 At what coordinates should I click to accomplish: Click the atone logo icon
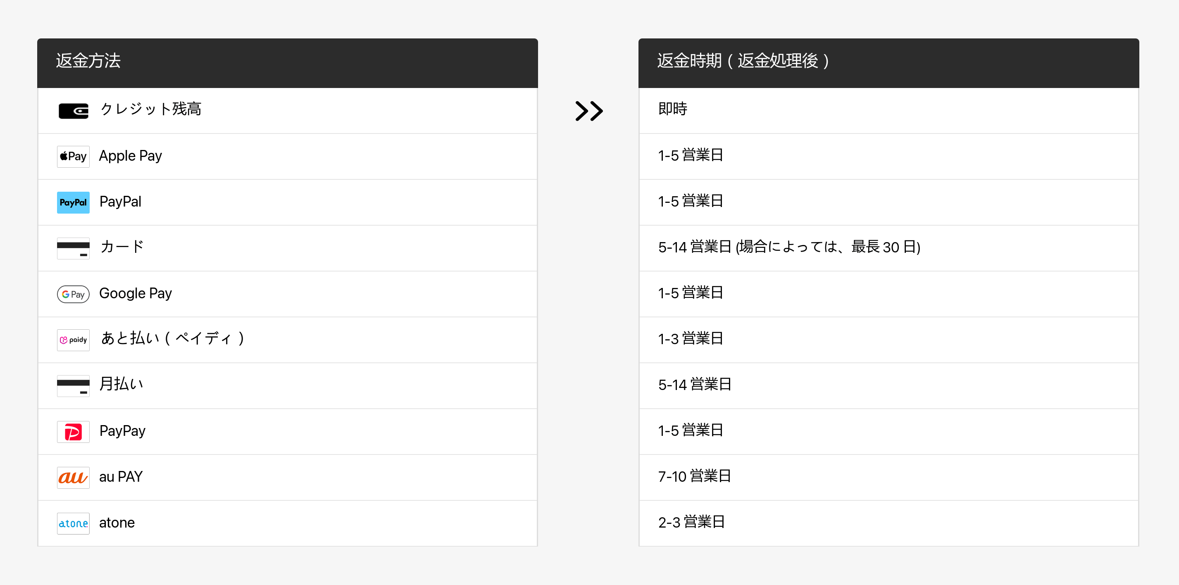pos(73,523)
